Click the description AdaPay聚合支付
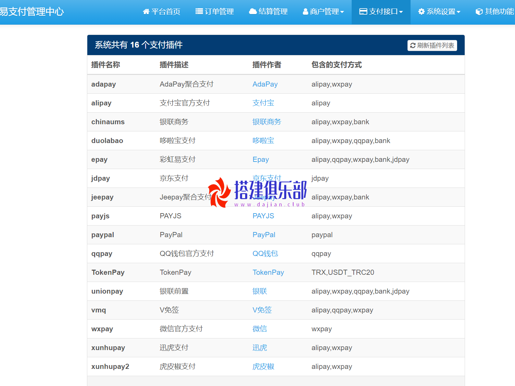Image resolution: width=515 pixels, height=386 pixels. [x=187, y=84]
